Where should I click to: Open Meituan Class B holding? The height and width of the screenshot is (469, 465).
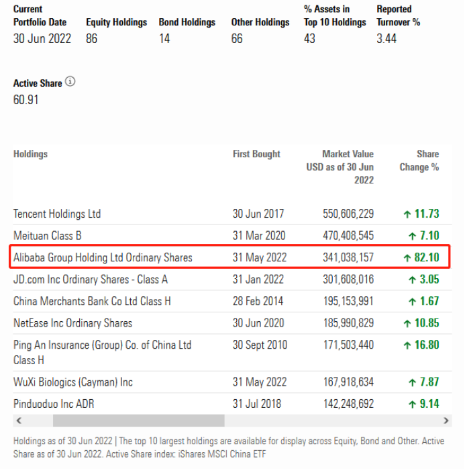click(x=48, y=236)
